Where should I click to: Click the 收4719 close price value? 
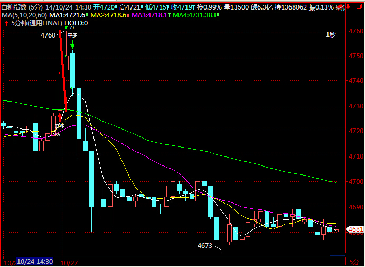[182, 7]
